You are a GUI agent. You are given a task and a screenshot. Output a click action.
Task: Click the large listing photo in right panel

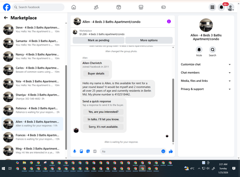(x=206, y=25)
